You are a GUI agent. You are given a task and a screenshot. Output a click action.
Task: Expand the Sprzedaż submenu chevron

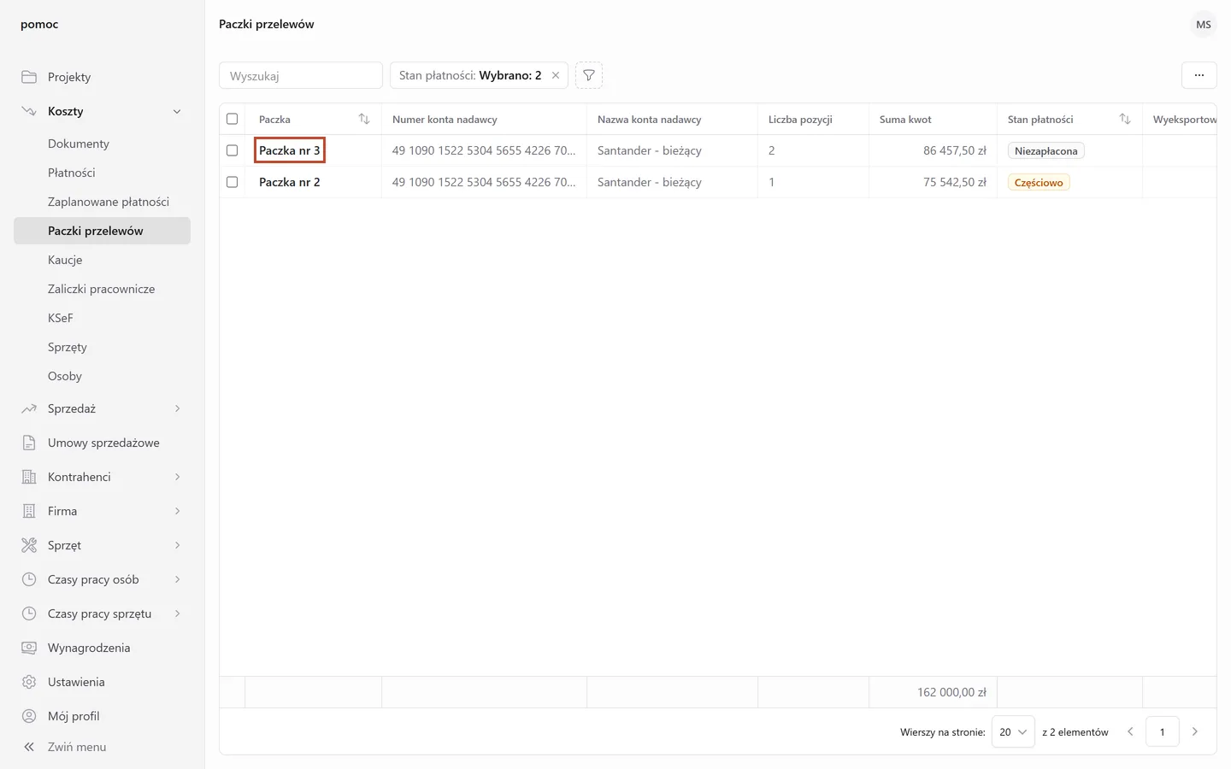pyautogui.click(x=177, y=408)
